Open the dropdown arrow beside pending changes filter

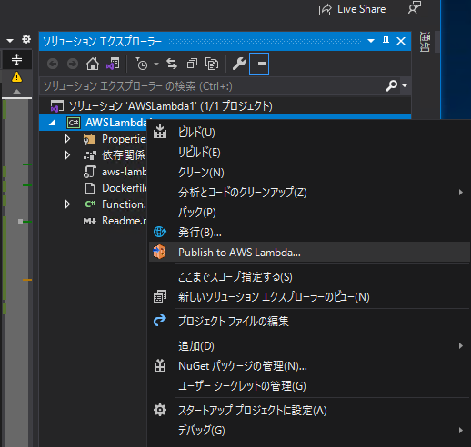point(156,64)
